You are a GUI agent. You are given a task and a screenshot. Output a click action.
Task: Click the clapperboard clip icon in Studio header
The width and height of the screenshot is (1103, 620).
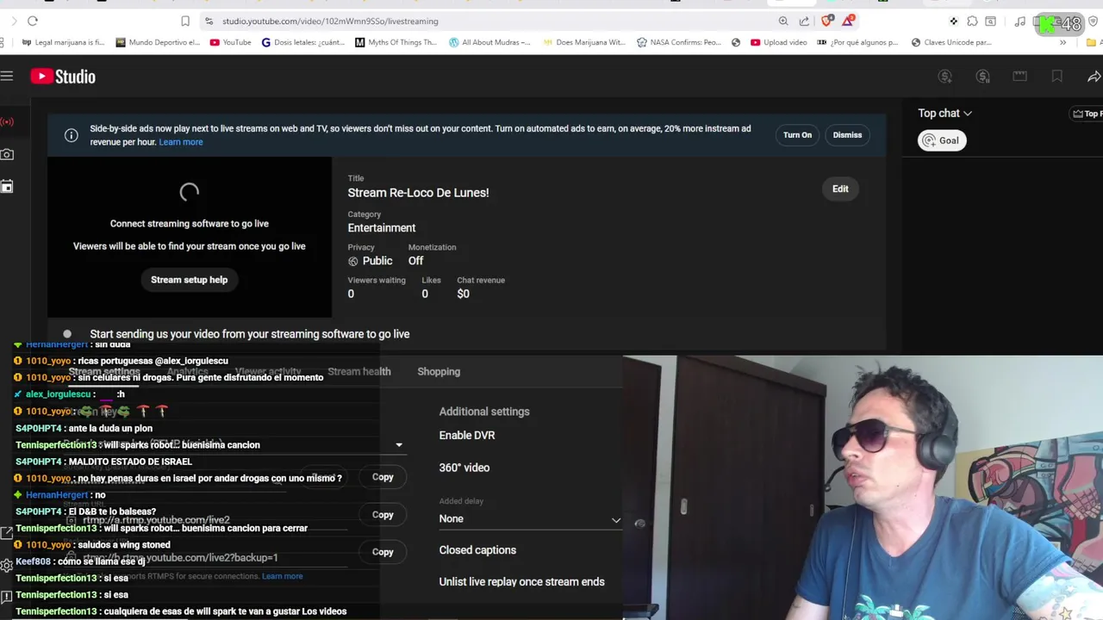pos(1019,77)
